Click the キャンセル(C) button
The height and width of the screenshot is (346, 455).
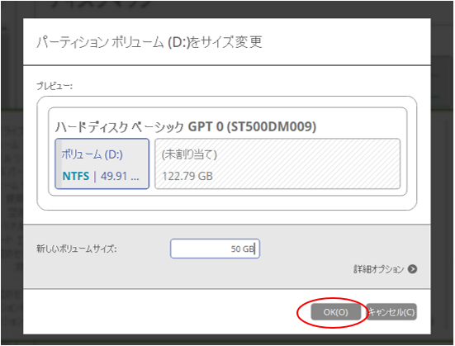pos(391,312)
